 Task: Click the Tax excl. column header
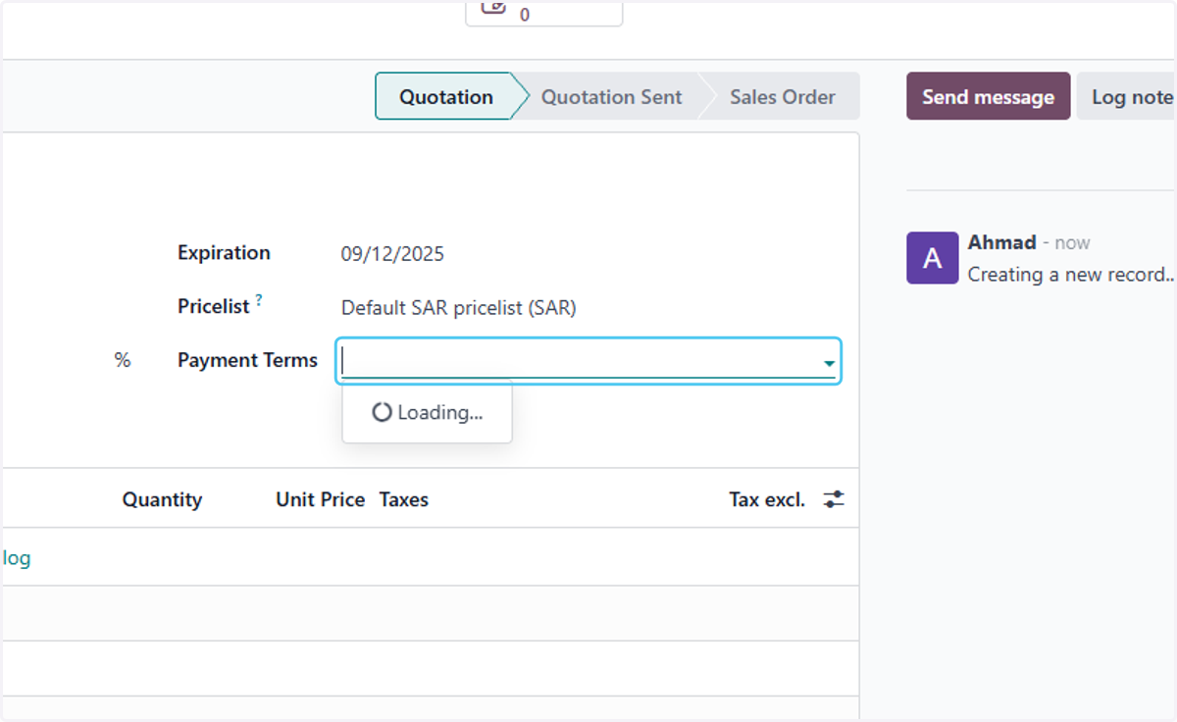click(x=767, y=499)
